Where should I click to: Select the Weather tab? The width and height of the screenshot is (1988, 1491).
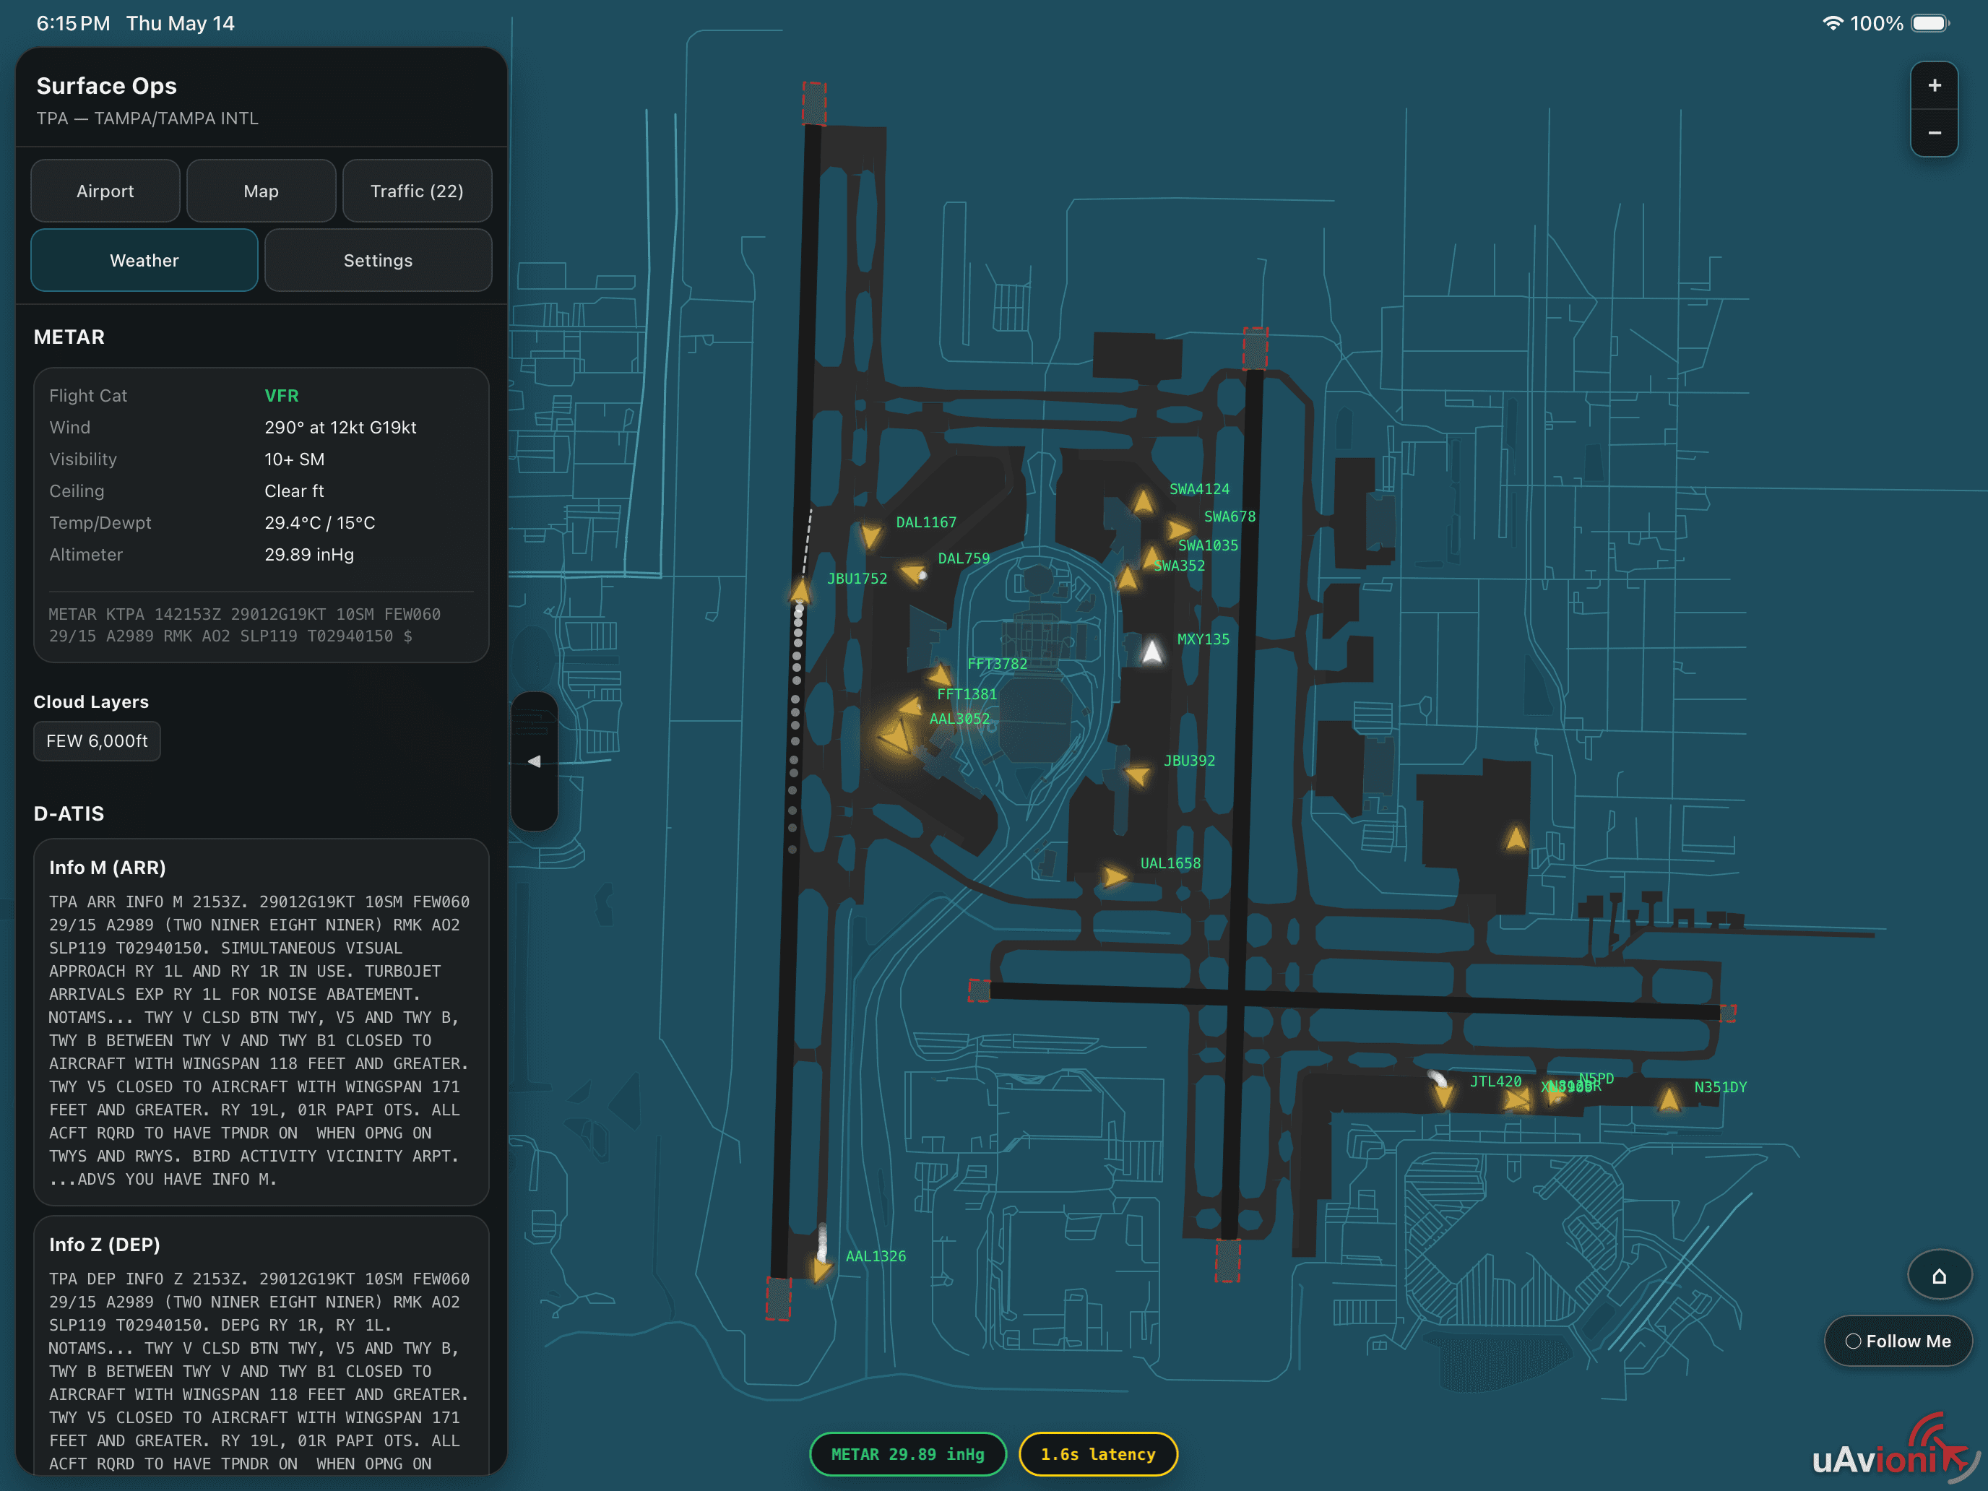tap(144, 261)
